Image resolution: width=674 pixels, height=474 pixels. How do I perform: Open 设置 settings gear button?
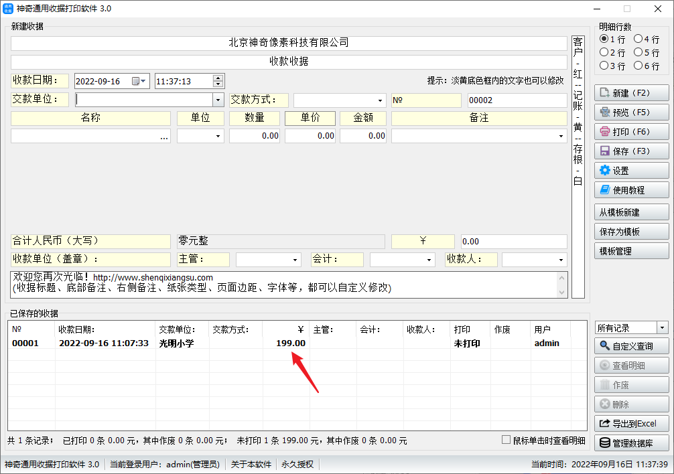click(x=631, y=171)
